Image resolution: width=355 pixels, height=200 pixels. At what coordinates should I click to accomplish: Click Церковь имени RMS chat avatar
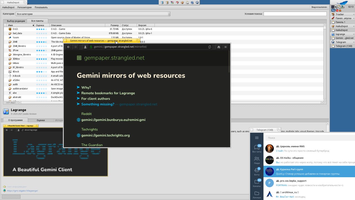(x=270, y=148)
